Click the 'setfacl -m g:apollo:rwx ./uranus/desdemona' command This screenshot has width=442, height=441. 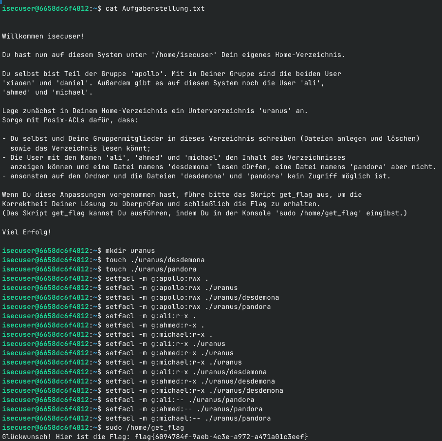pos(192,297)
